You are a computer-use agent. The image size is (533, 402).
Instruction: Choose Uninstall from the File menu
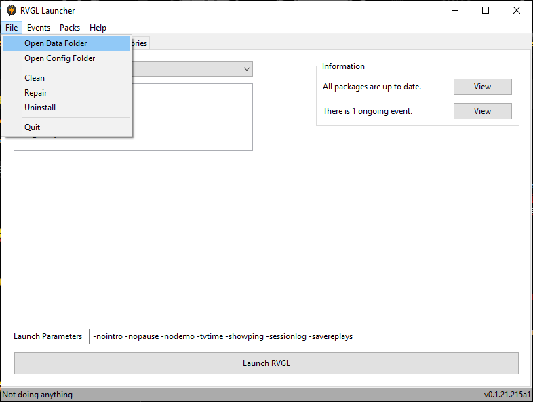pos(66,108)
